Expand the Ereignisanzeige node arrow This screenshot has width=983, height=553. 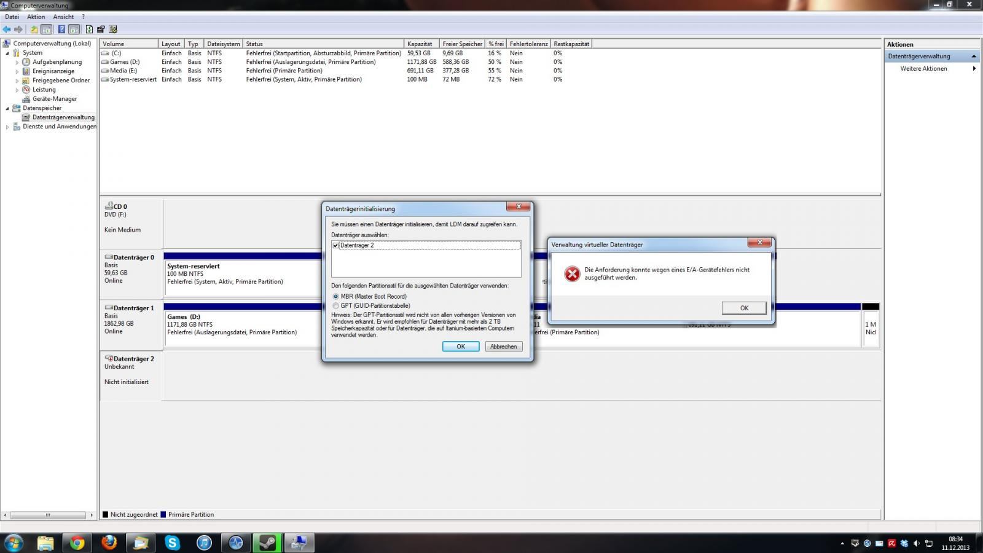[x=17, y=71]
